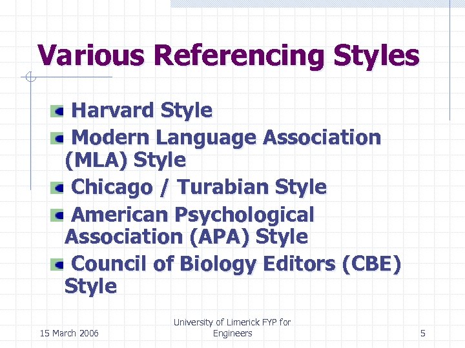Click 'American Psychological' bullet line
The width and height of the screenshot is (465, 348).
(192, 215)
